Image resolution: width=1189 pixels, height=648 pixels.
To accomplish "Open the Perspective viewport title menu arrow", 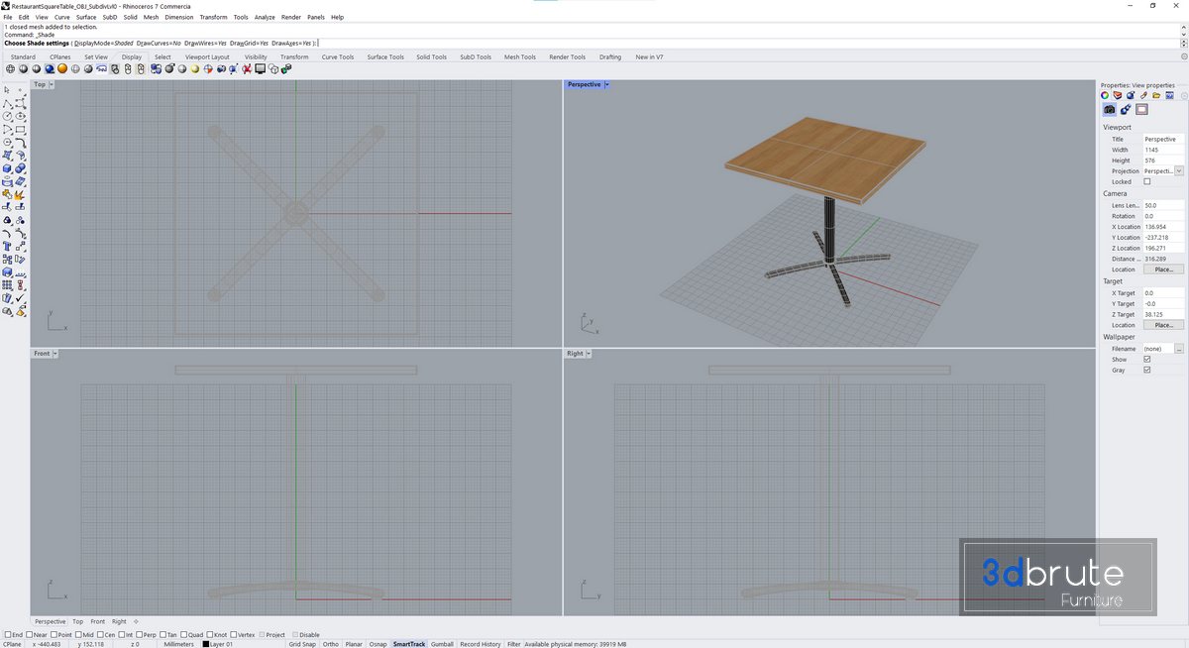I will pos(606,85).
